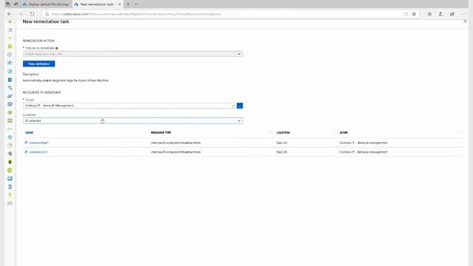This screenshot has height=266, width=473.
Task: Click the View definition button
Action: tap(39, 64)
